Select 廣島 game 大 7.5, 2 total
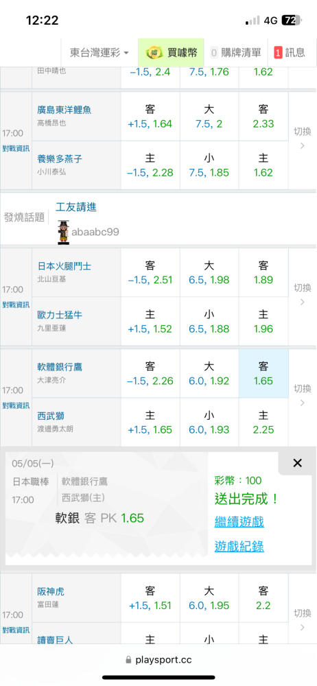317x686 pixels. coord(209,117)
